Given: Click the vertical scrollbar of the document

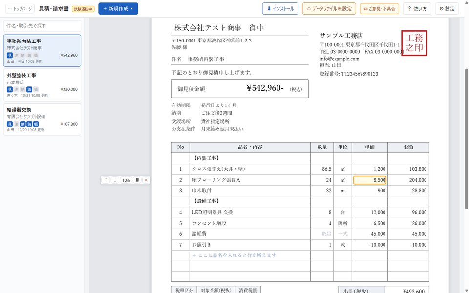Looking at the screenshot, I should 466,139.
